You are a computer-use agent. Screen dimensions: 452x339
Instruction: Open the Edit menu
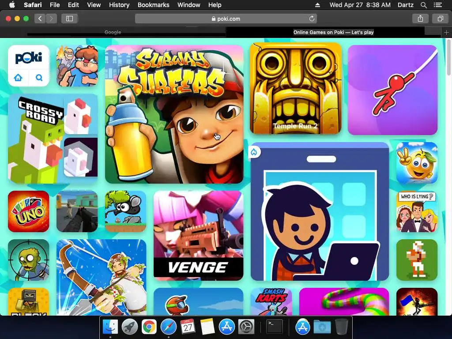coord(73,5)
